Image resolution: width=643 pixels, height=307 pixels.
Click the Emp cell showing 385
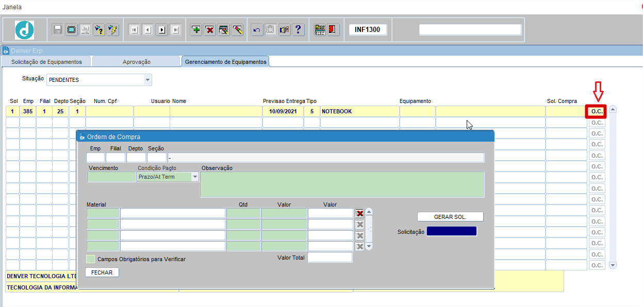click(28, 111)
